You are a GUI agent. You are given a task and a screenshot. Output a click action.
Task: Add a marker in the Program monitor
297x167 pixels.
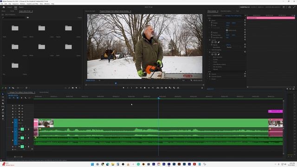[123, 88]
